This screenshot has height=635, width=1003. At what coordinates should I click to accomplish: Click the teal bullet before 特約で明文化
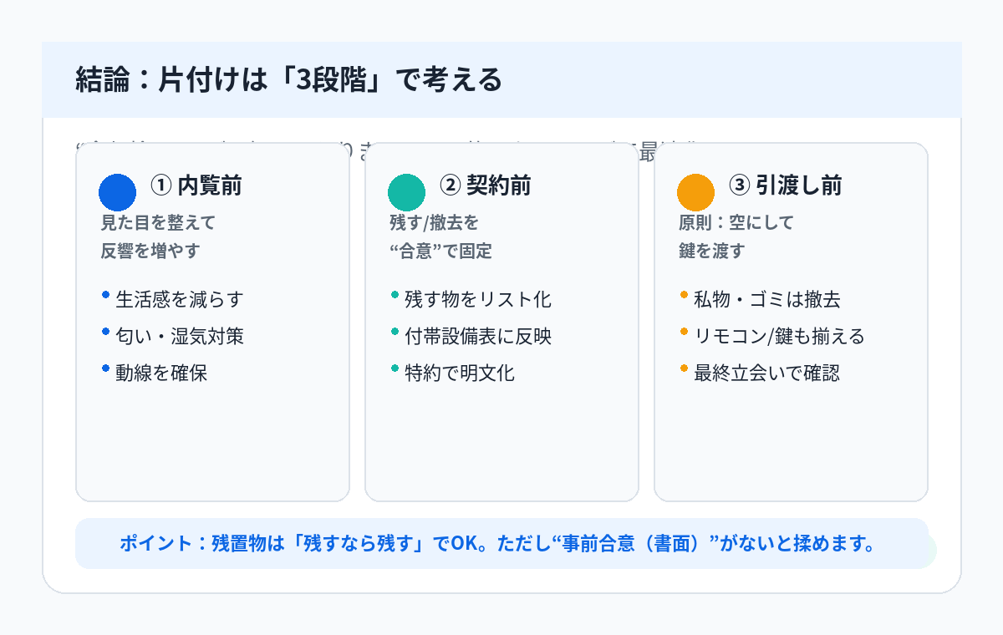(x=395, y=368)
